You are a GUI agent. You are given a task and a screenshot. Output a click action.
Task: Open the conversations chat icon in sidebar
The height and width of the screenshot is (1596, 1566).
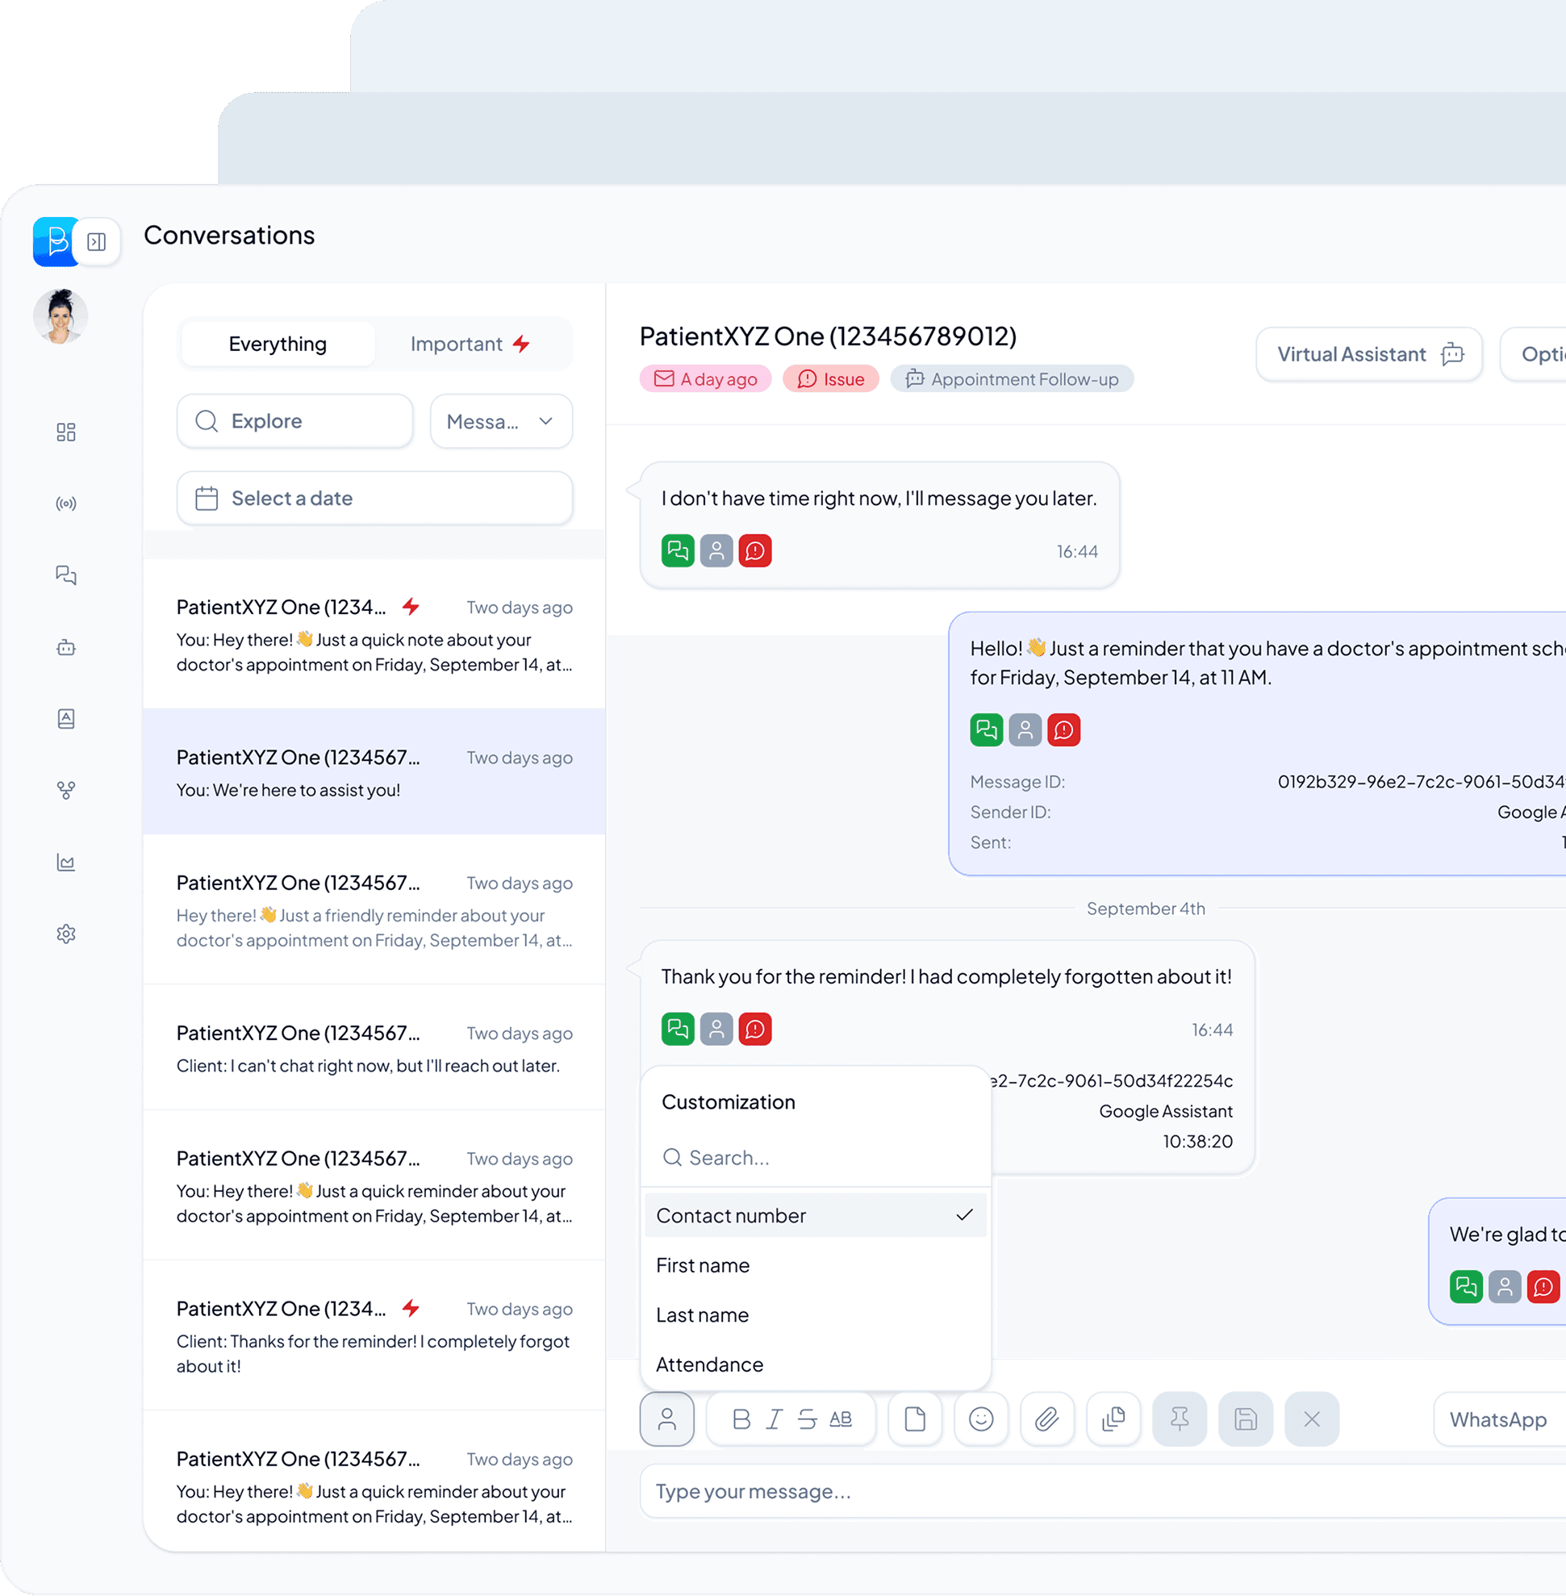pos(66,575)
